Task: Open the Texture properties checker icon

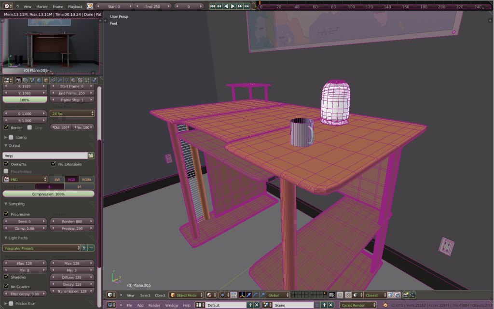Action: click(79, 80)
